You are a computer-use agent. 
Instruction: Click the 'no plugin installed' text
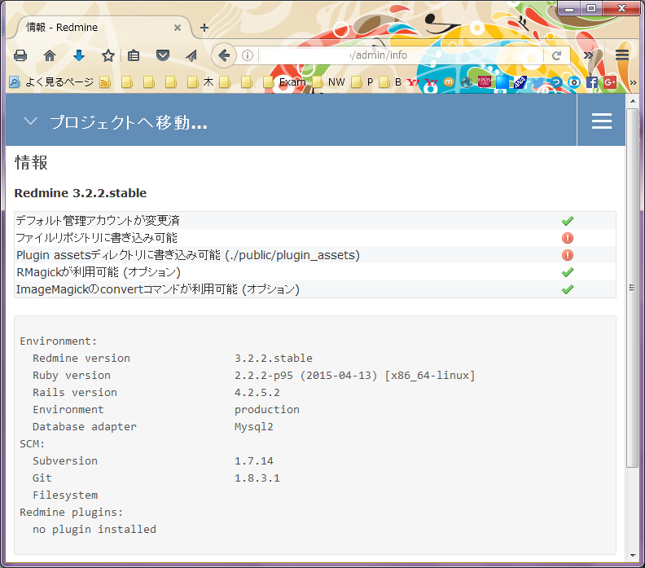(94, 530)
